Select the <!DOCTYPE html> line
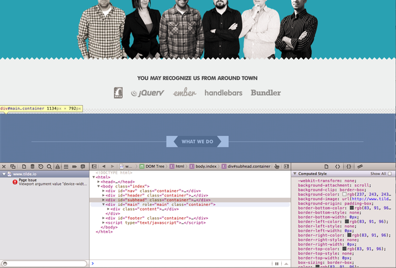Viewport: 396px width, 268px height. (x=114, y=172)
